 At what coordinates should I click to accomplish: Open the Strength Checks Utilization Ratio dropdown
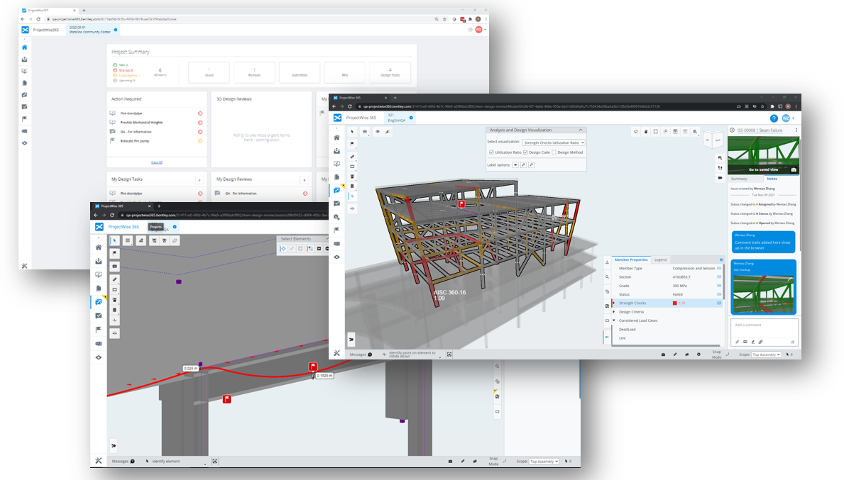click(x=554, y=143)
